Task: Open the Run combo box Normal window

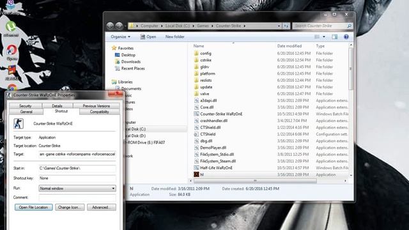Action: [77, 188]
